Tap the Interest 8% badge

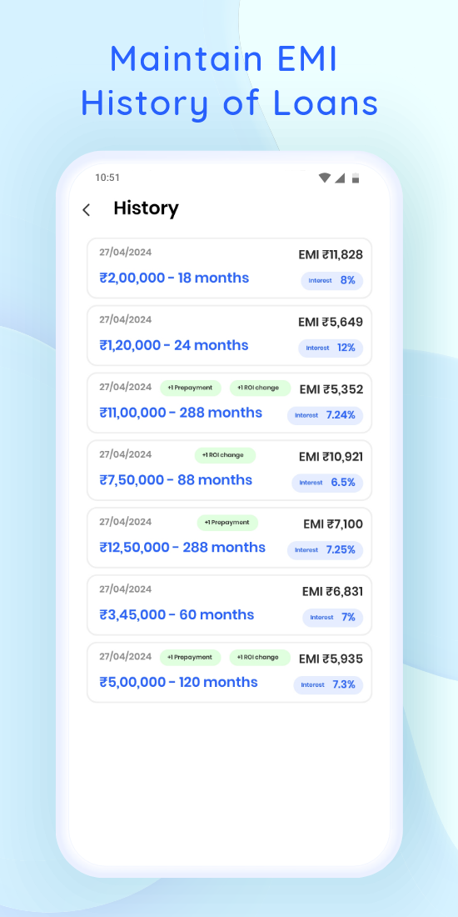(x=331, y=281)
